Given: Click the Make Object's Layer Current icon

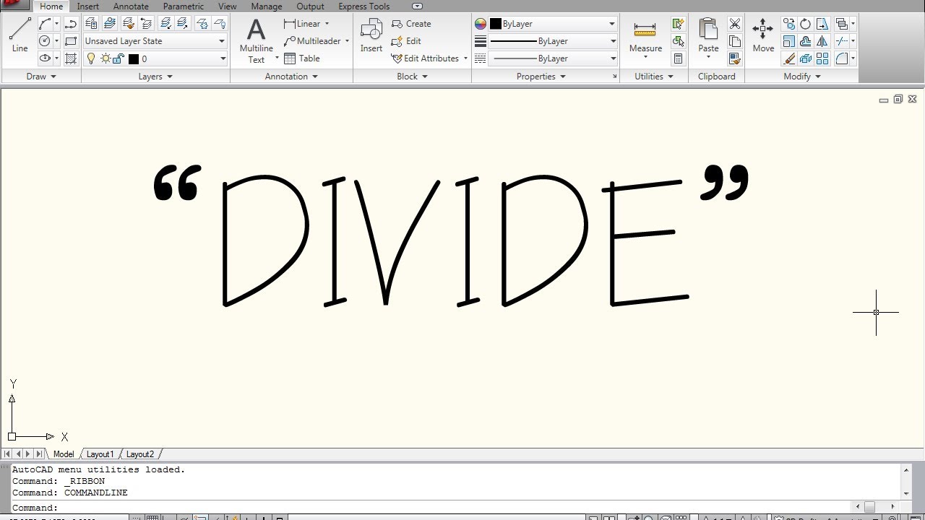Looking at the screenshot, I should (x=110, y=24).
